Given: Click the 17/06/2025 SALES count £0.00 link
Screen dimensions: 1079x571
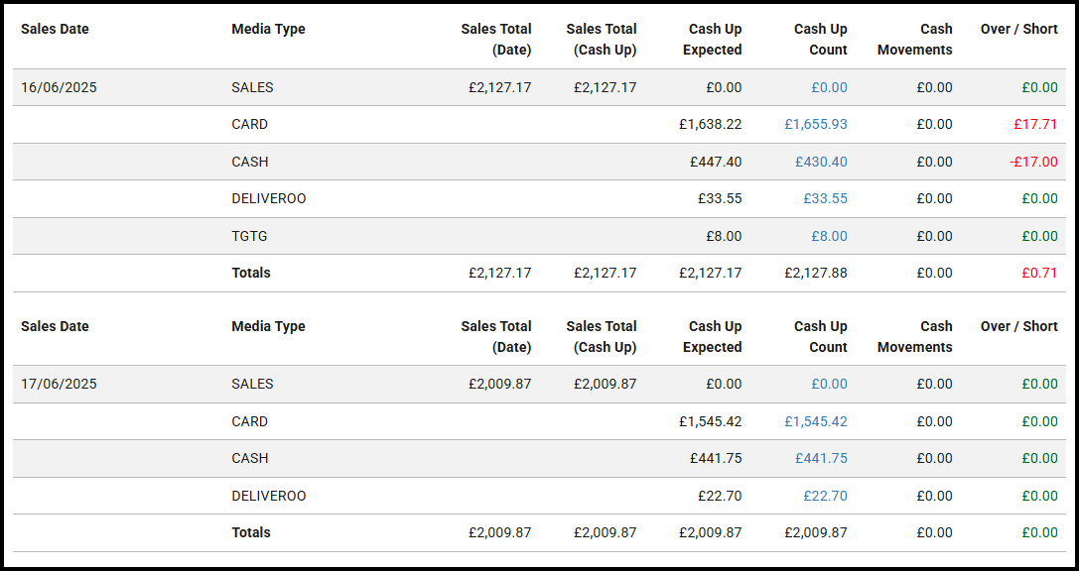Looking at the screenshot, I should [x=829, y=384].
